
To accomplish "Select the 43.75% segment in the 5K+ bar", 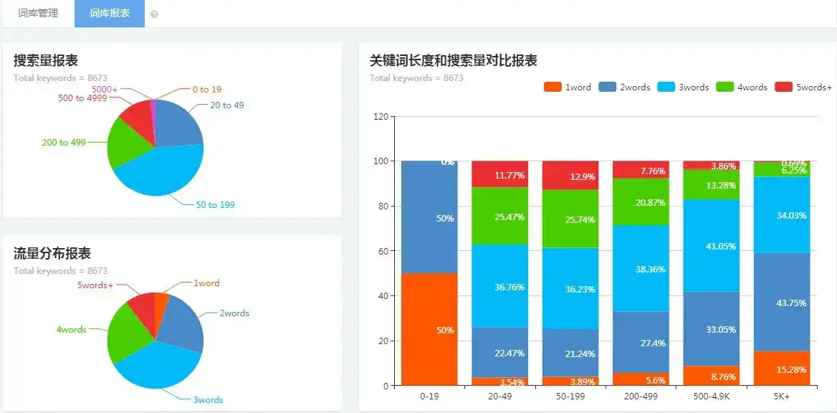I will (782, 302).
